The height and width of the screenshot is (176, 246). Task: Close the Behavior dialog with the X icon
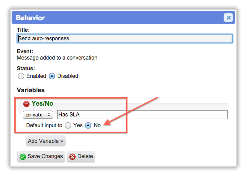point(228,17)
